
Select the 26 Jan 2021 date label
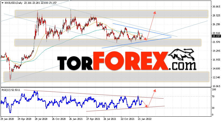pyautogui.click(x=76, y=119)
